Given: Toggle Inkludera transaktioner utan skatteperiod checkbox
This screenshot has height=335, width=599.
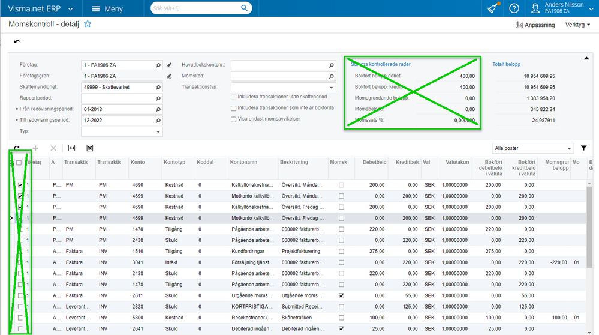Looking at the screenshot, I should click(233, 97).
